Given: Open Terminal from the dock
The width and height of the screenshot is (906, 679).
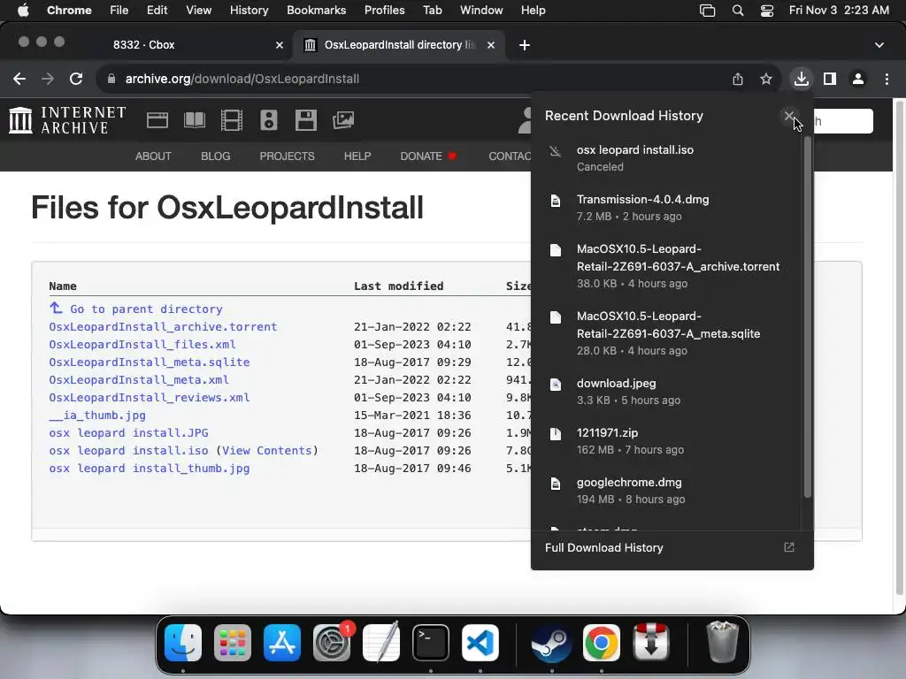Looking at the screenshot, I should (431, 643).
